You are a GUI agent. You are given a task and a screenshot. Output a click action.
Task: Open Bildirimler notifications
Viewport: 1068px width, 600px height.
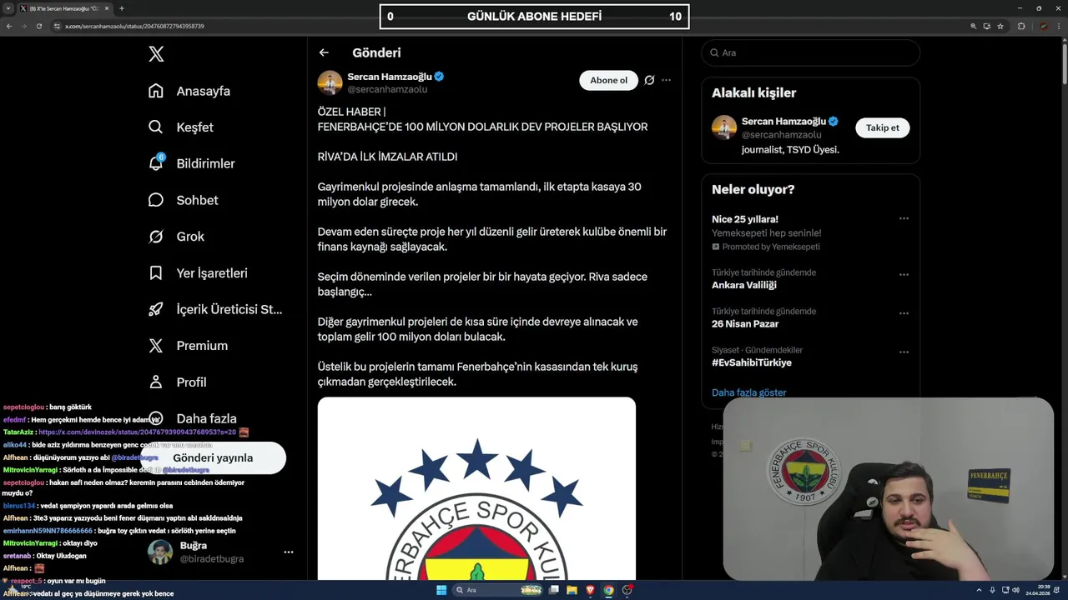tap(191, 163)
